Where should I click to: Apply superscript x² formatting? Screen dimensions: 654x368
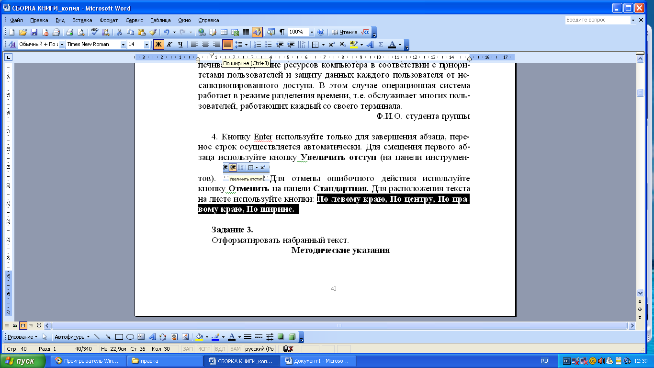tap(331, 44)
